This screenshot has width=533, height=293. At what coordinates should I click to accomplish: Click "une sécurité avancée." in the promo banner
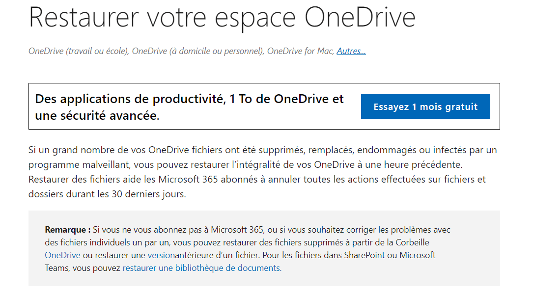[x=97, y=116]
